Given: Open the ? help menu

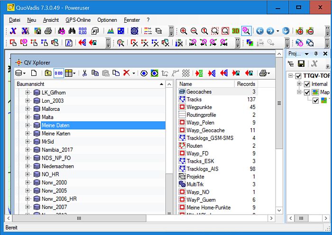Looking at the screenshot, I should pos(148,20).
